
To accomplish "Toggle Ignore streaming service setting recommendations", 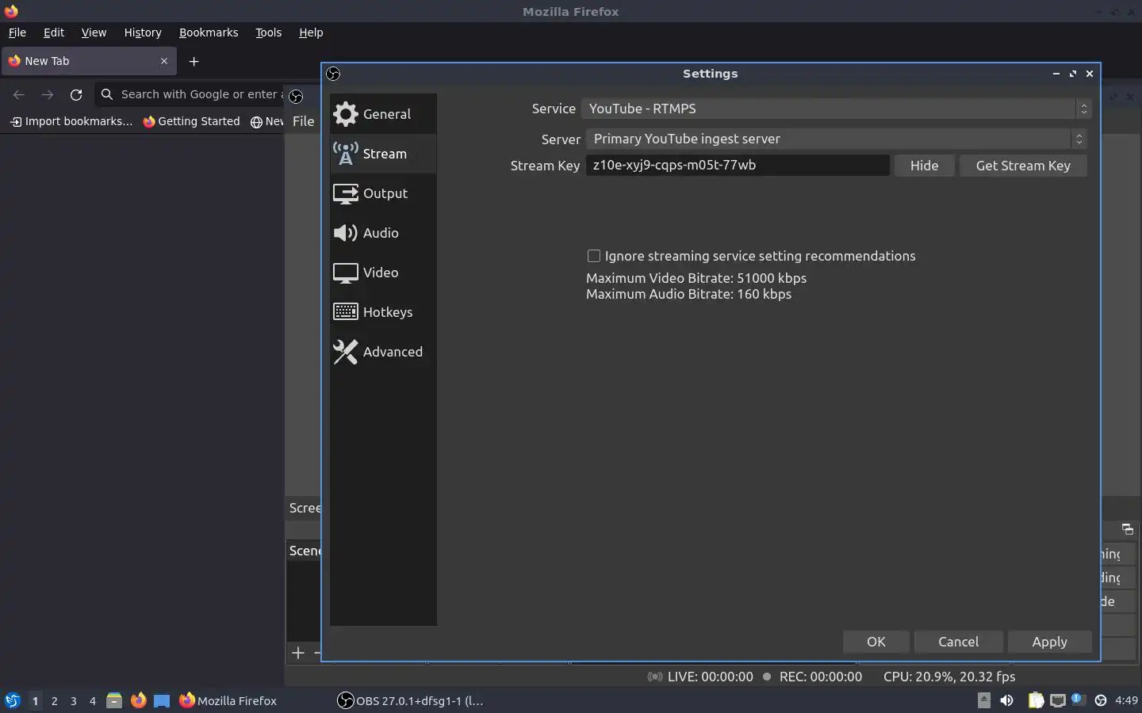I will click(x=593, y=256).
